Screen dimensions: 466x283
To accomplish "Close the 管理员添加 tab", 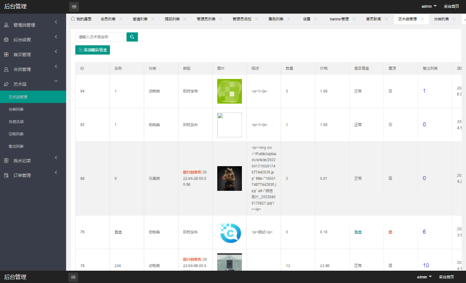I will (x=257, y=19).
